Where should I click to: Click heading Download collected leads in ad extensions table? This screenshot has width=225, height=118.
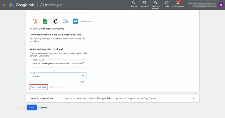(x=55, y=35)
